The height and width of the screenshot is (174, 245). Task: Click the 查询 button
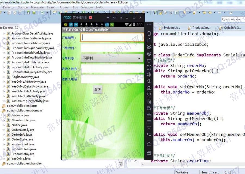click(97, 89)
